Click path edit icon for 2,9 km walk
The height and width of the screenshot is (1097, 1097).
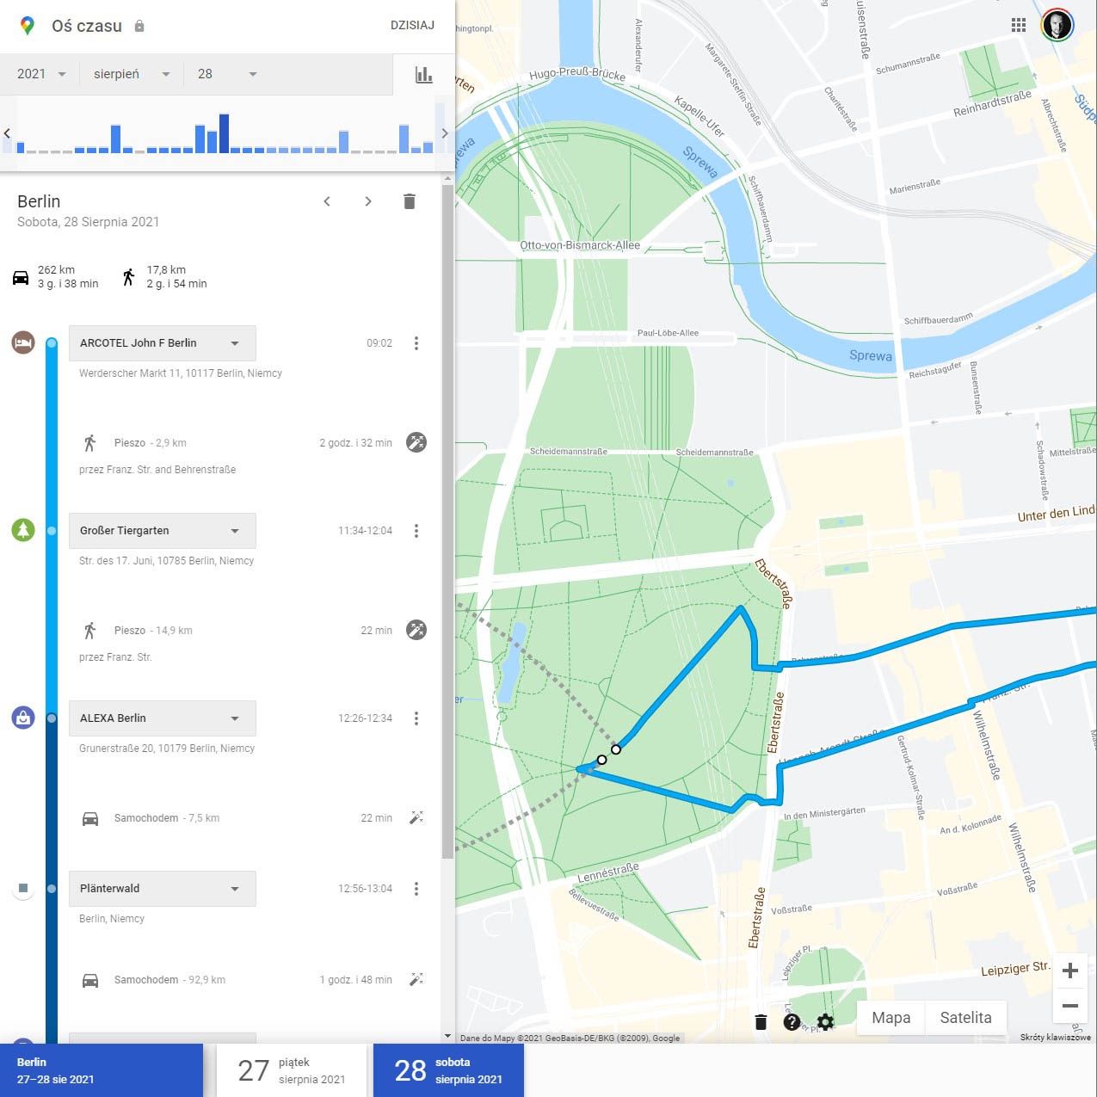[x=416, y=442]
